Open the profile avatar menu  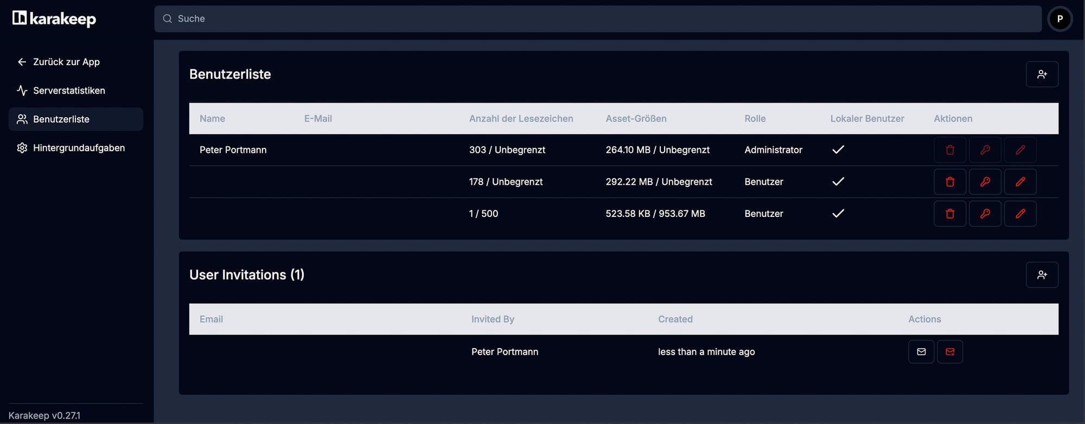(1060, 19)
